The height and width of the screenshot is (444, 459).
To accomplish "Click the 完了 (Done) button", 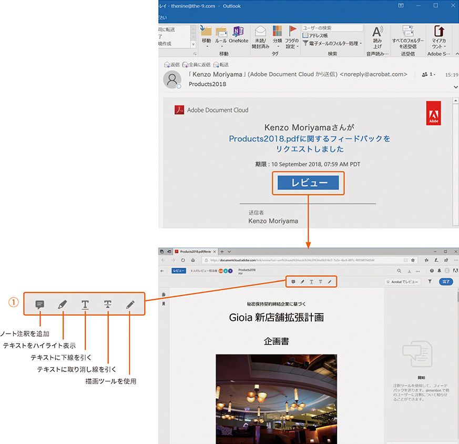I will coord(446,281).
